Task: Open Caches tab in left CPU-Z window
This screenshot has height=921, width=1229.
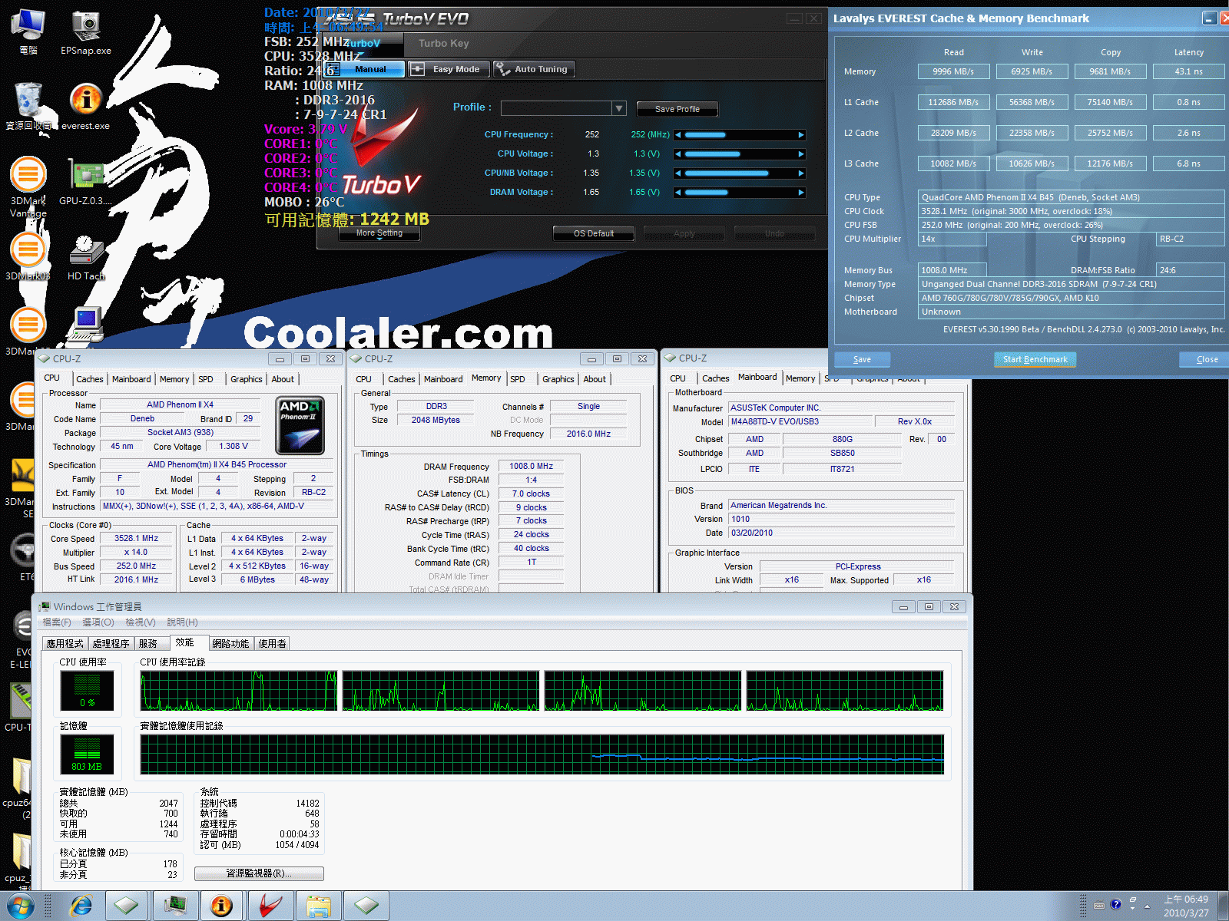Action: (89, 379)
